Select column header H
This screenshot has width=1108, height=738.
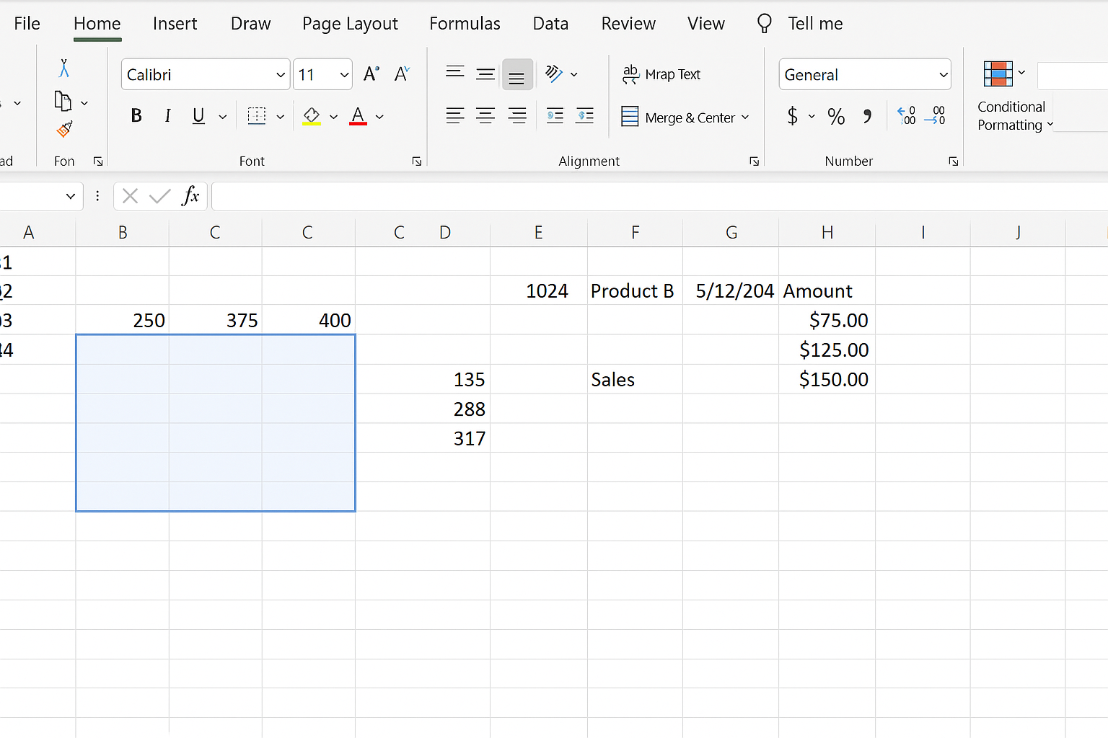tap(827, 232)
